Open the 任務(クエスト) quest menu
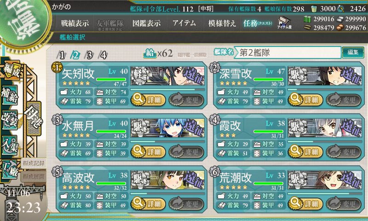Screen dimensions: 368x221 pos(258,23)
